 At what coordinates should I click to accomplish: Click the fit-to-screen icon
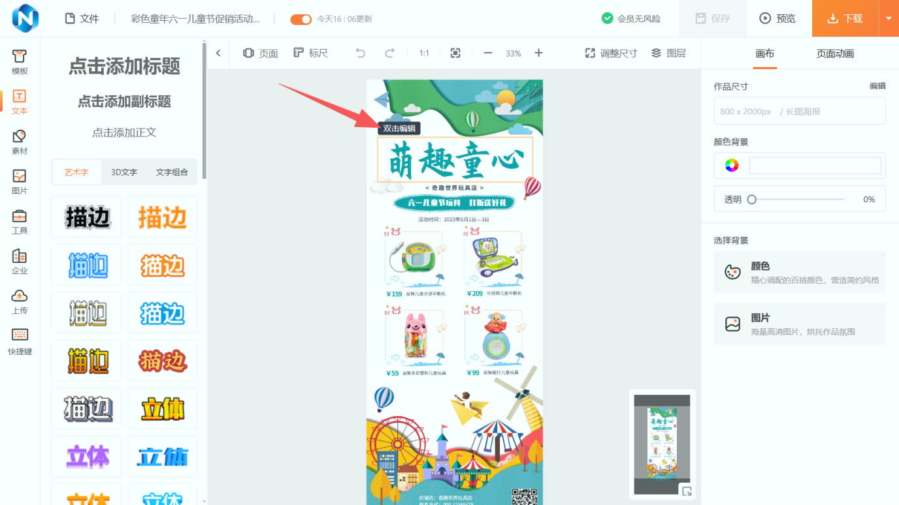tap(455, 53)
